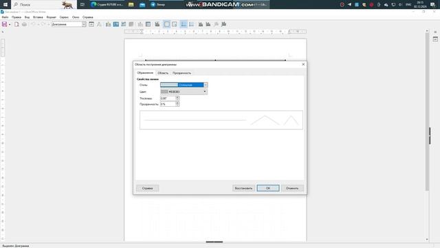Image resolution: width=440 pixels, height=248 pixels.
Task: Click the Undo arrow in the toolbar
Action: [x=33, y=25]
